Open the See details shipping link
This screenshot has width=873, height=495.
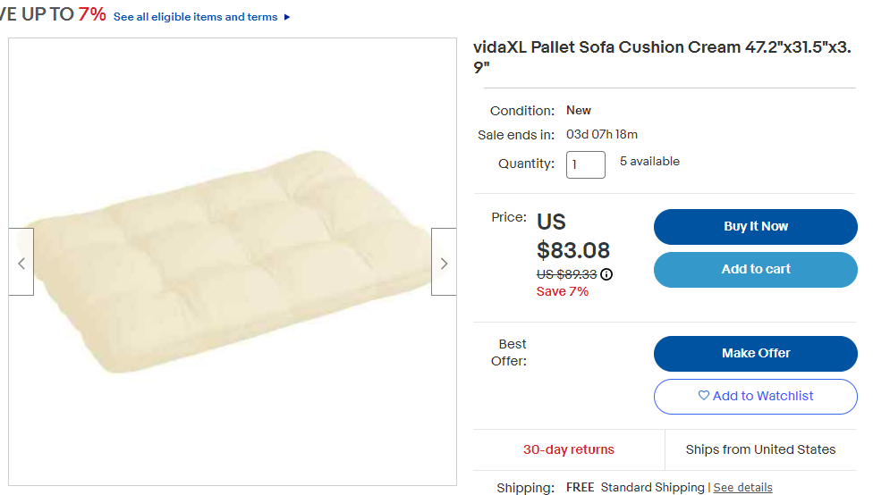click(742, 487)
